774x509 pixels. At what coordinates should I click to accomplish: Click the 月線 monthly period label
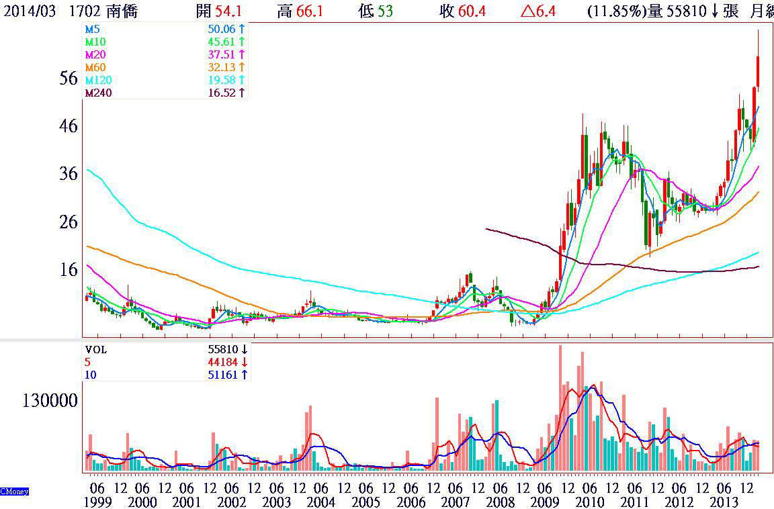click(x=761, y=11)
